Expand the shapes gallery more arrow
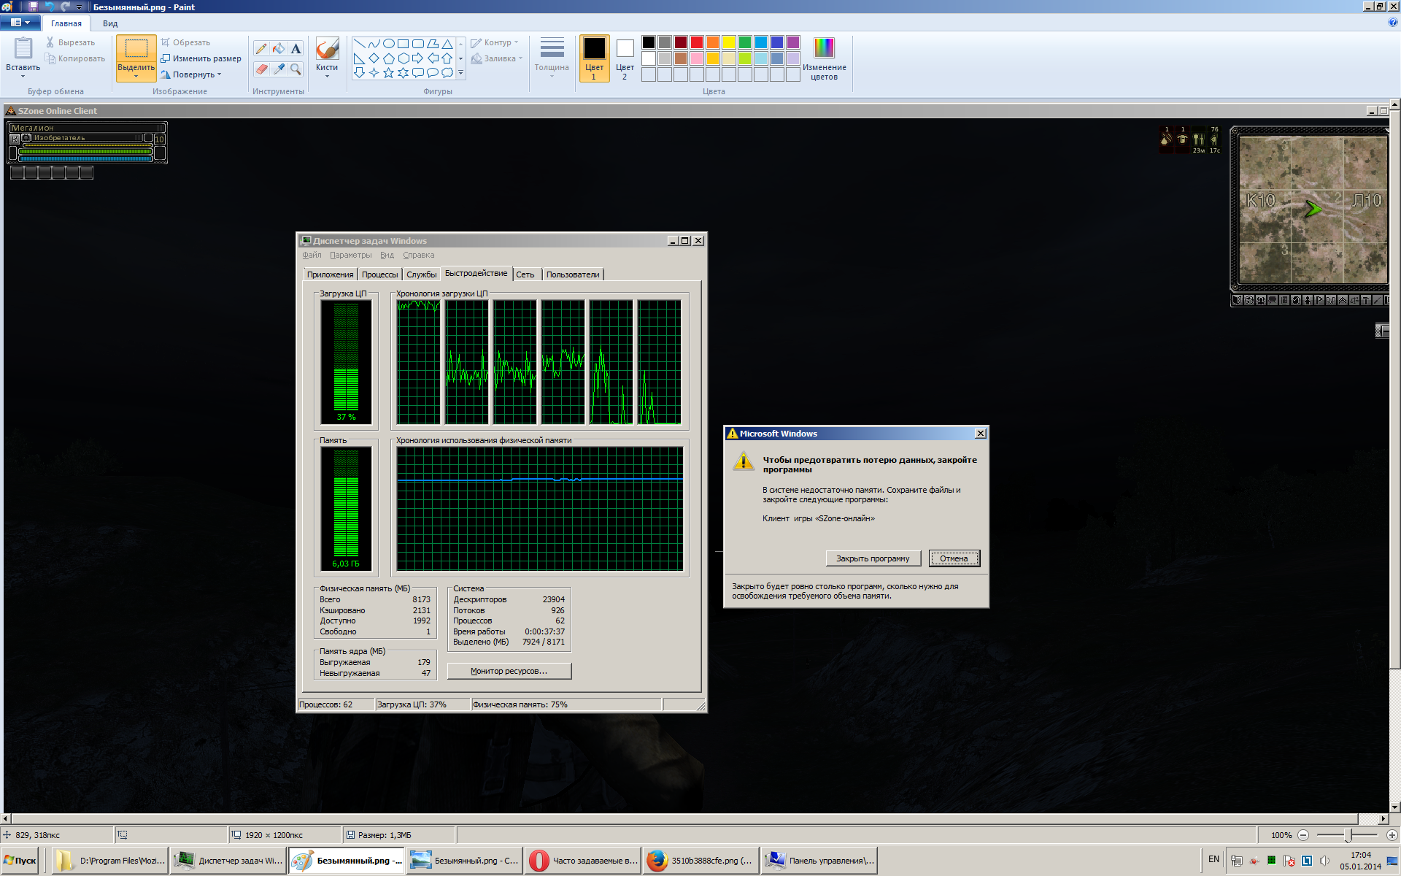The image size is (1401, 876). 460,72
